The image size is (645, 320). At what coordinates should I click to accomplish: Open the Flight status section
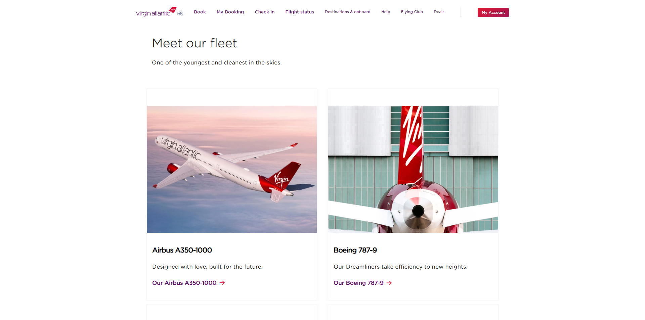click(x=299, y=12)
